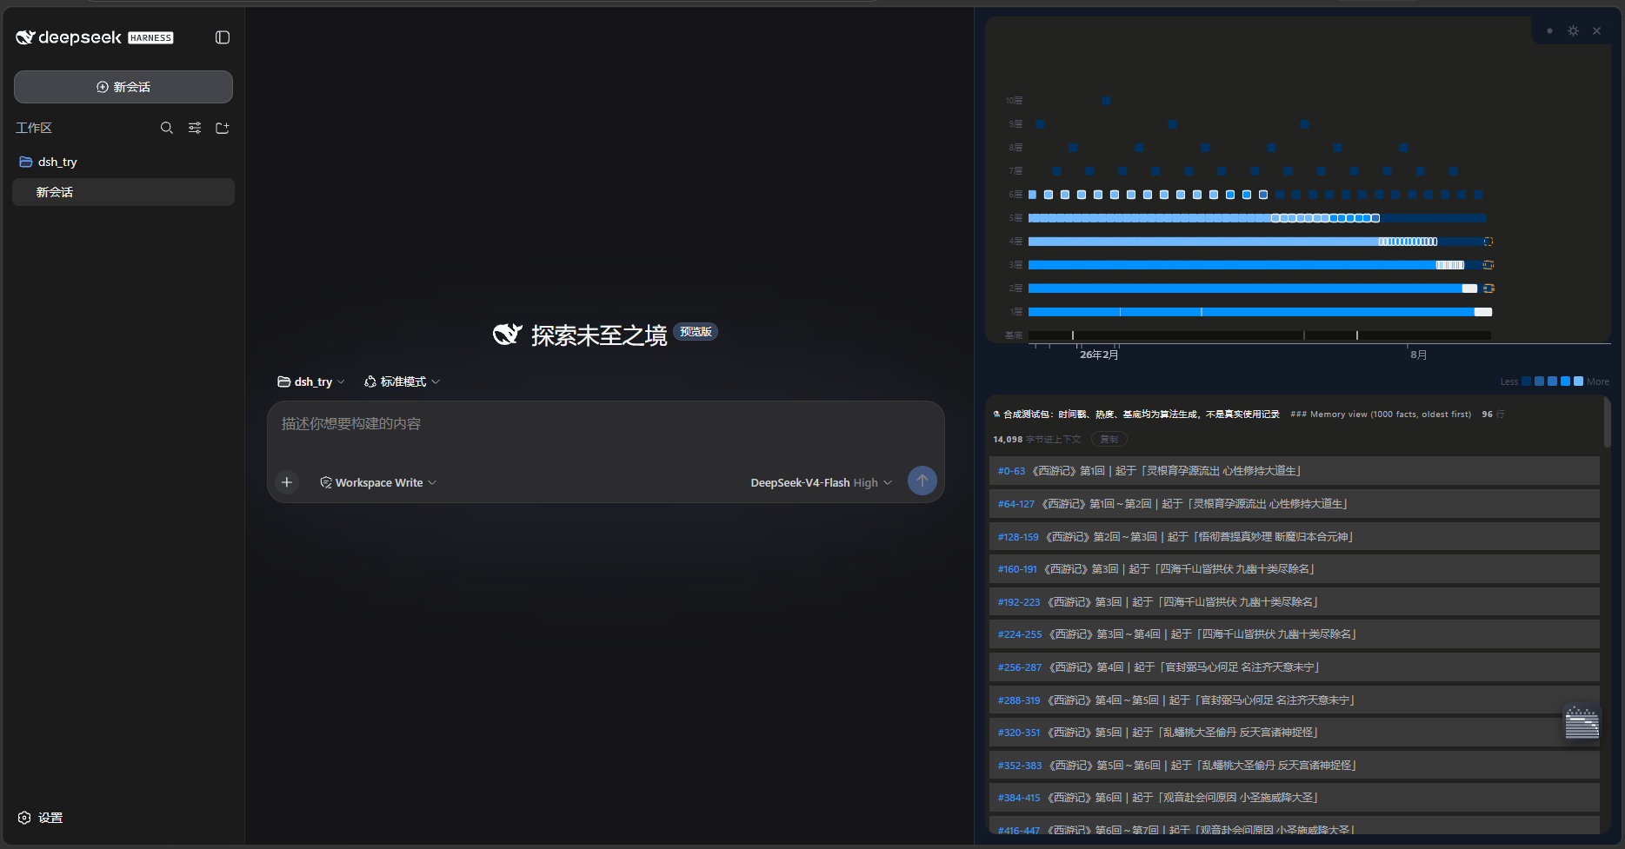The width and height of the screenshot is (1625, 849).
Task: Click the plus attachment button in prompt box
Action: [x=287, y=481]
